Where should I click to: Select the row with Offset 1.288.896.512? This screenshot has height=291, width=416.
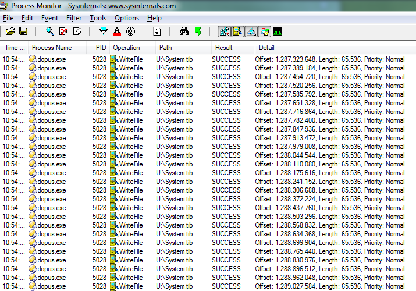[x=208, y=269]
